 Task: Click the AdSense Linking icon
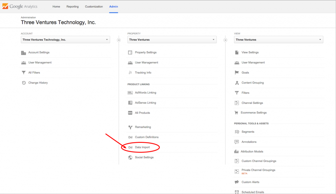pos(130,103)
